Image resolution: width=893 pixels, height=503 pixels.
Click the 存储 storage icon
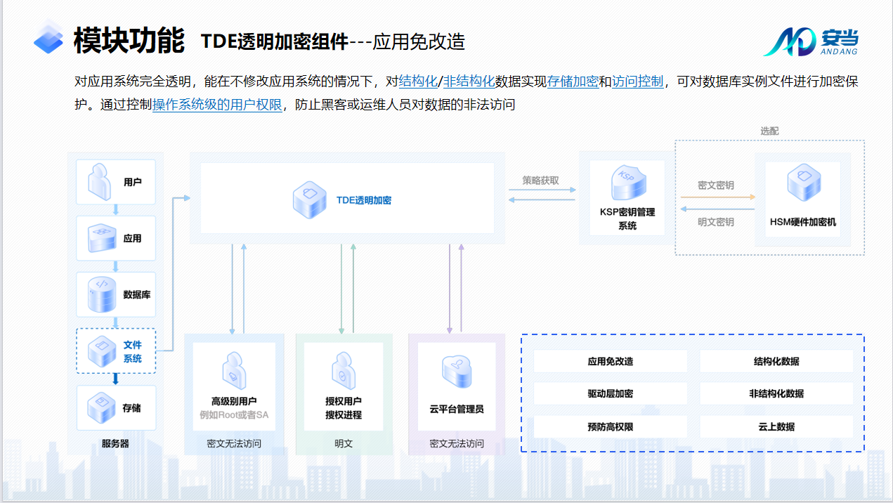pos(101,407)
